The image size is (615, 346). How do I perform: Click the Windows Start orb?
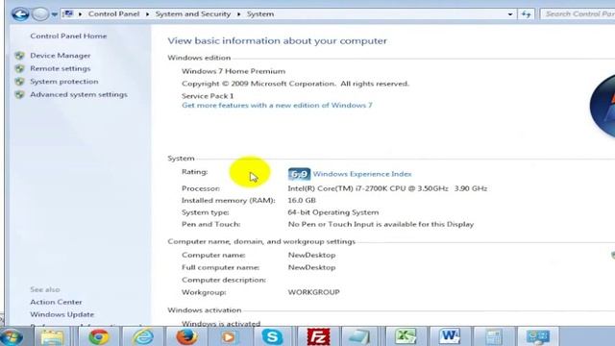(x=12, y=337)
